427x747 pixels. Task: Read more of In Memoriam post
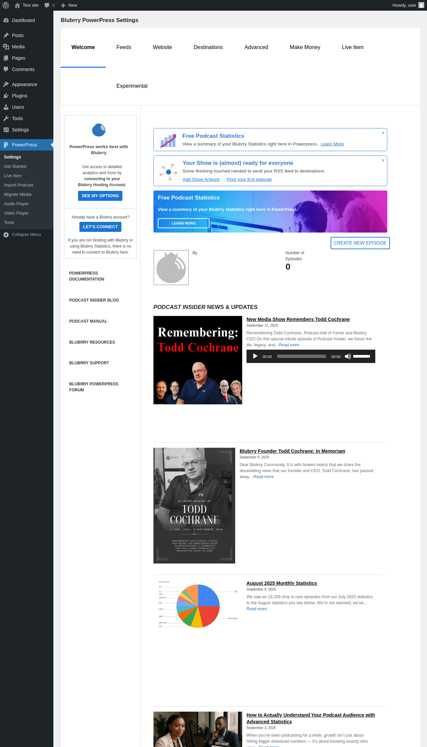pyautogui.click(x=264, y=477)
